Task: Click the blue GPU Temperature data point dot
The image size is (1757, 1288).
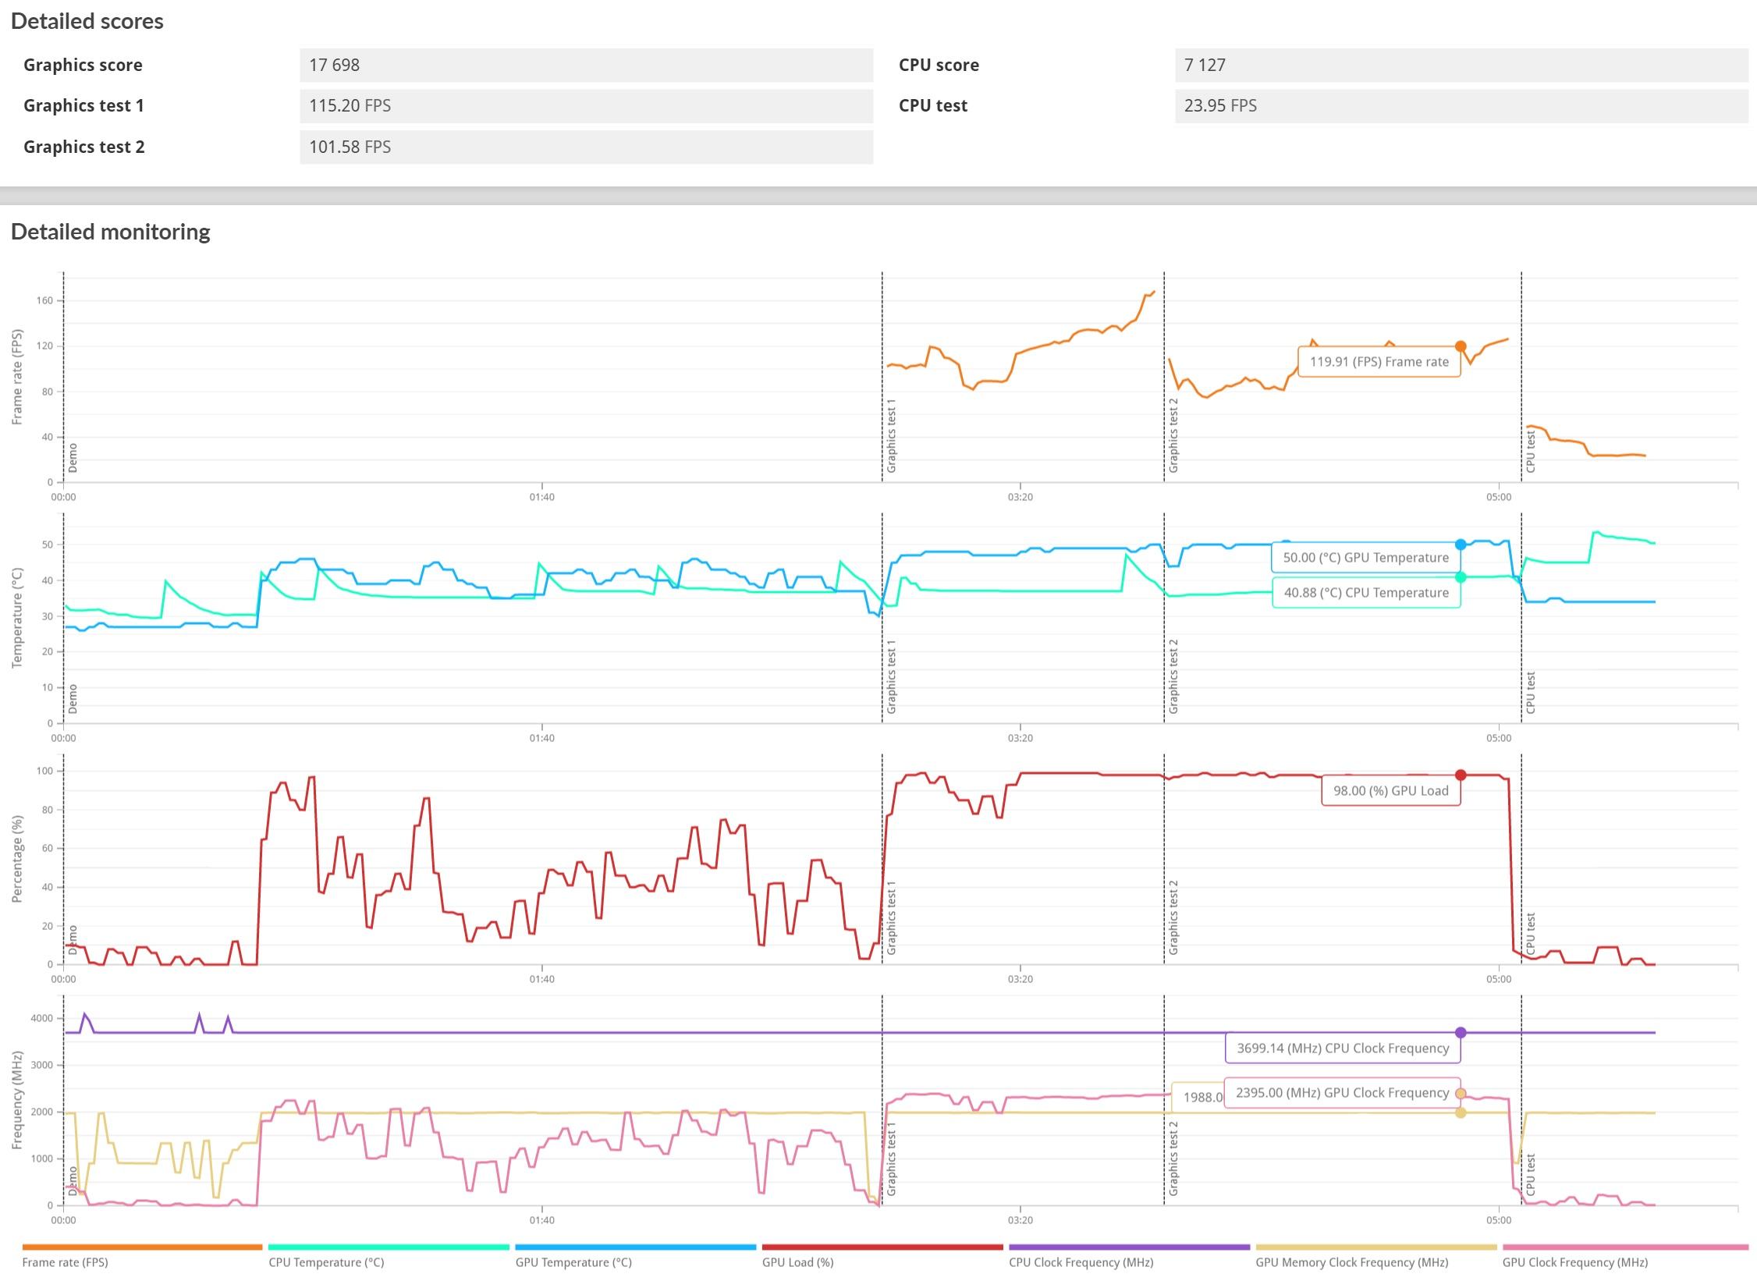Action: [1461, 545]
